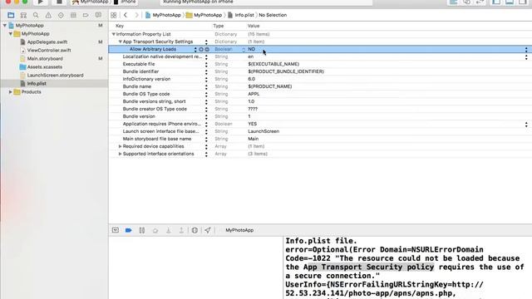Click the MyPhotoApp folder item in jump bar

[x=204, y=15]
